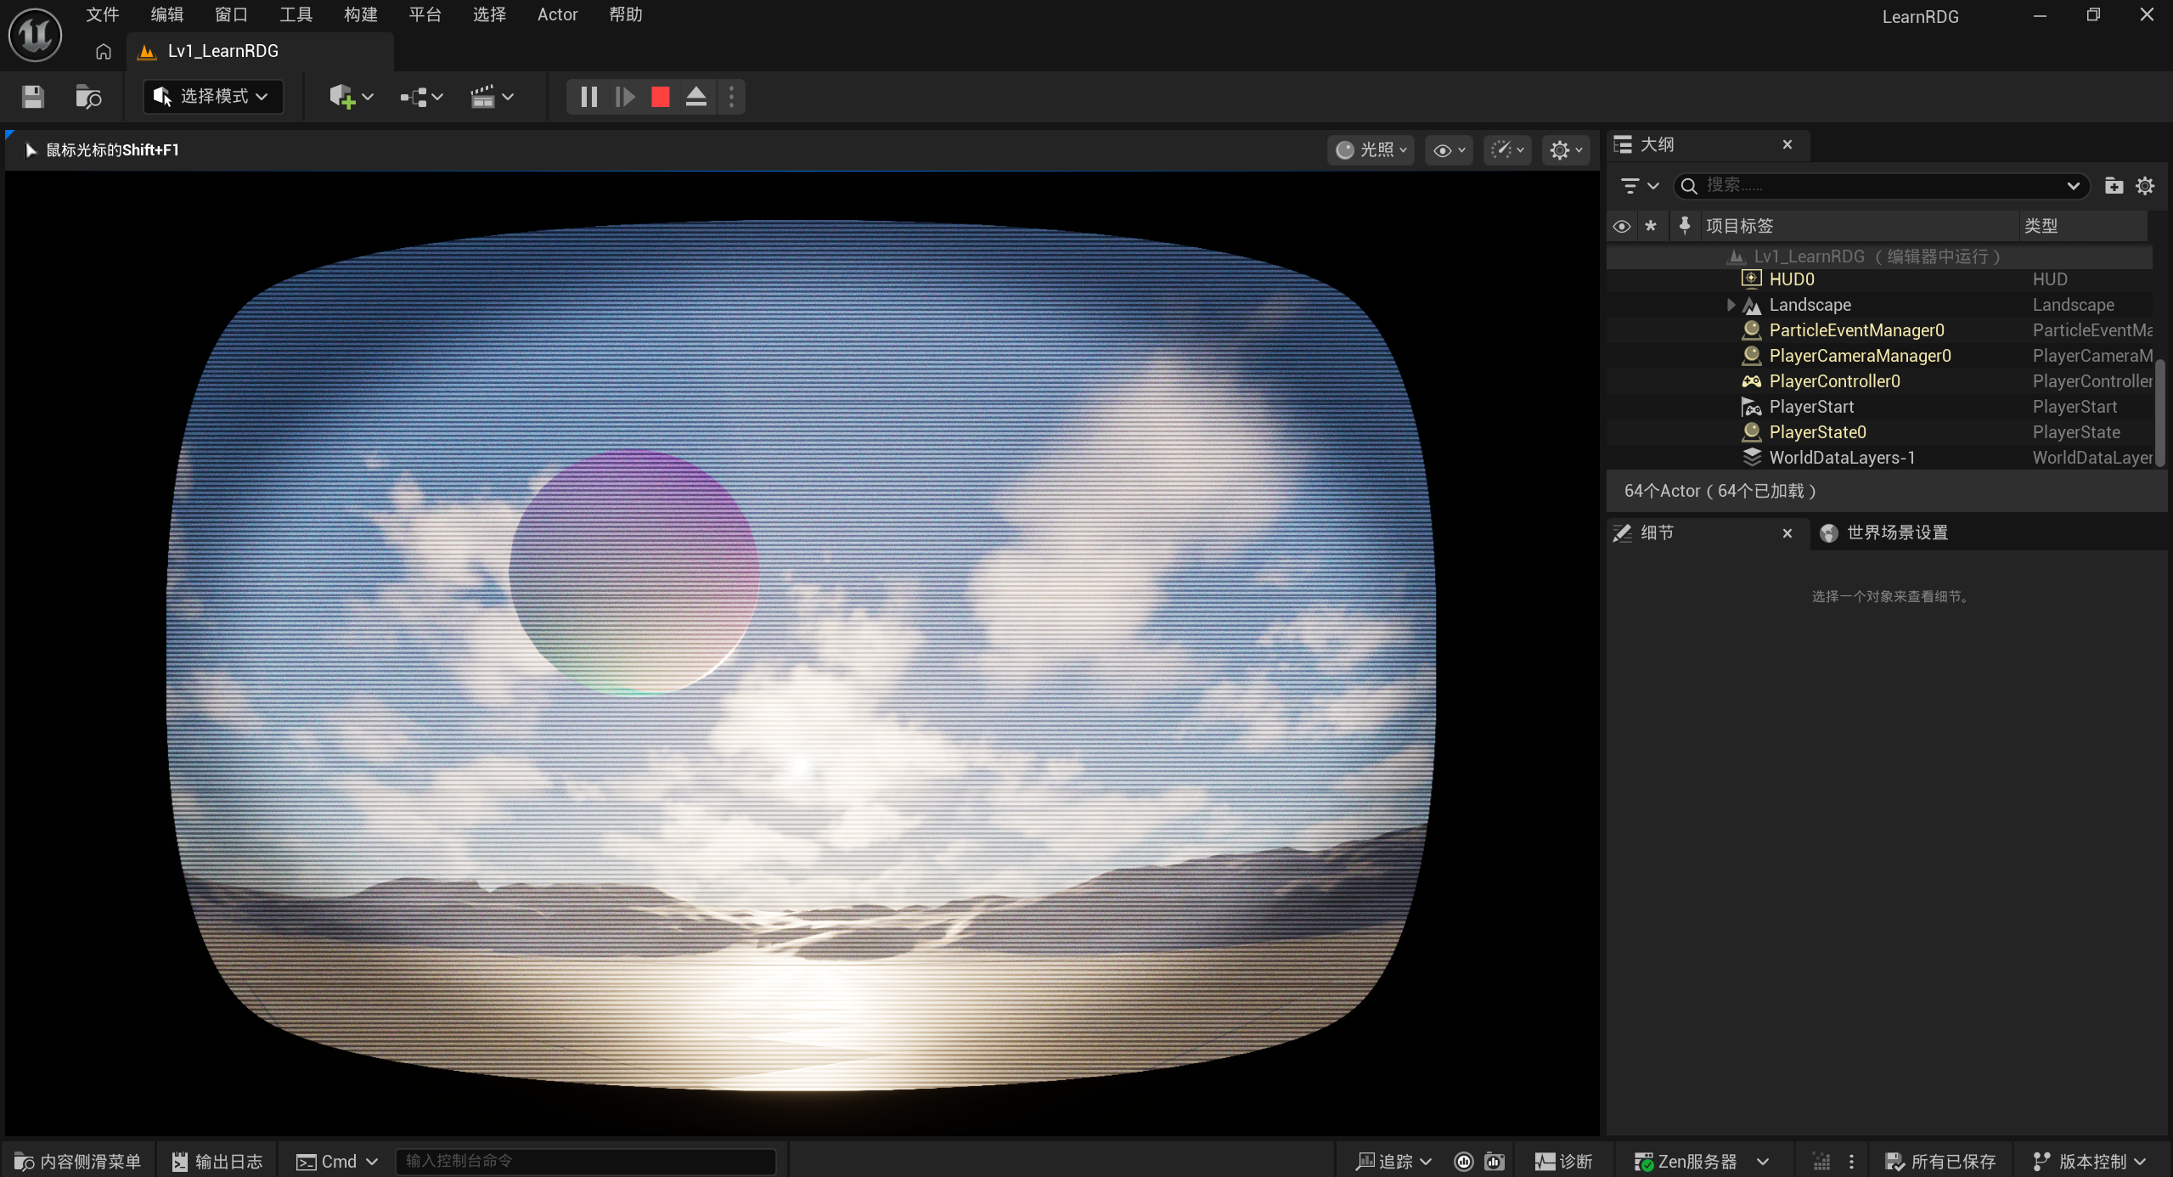
Task: Expand the Landscape tree item
Action: click(1731, 305)
